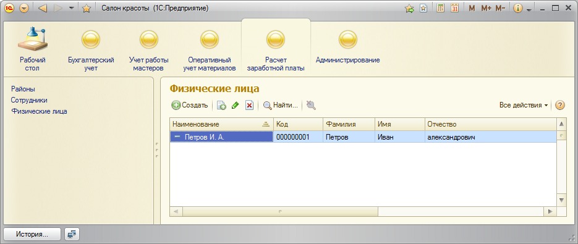Screen dimensions: 578x244
Task: Switch to Бухгалтерский учет section
Action: [x=91, y=51]
